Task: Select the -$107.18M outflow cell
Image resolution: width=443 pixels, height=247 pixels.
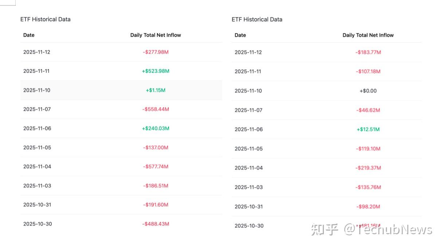Action: tap(368, 71)
